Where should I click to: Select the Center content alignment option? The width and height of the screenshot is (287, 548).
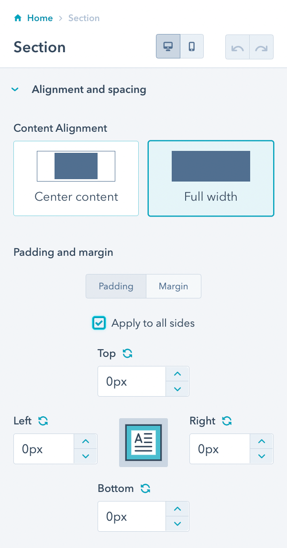click(x=76, y=178)
